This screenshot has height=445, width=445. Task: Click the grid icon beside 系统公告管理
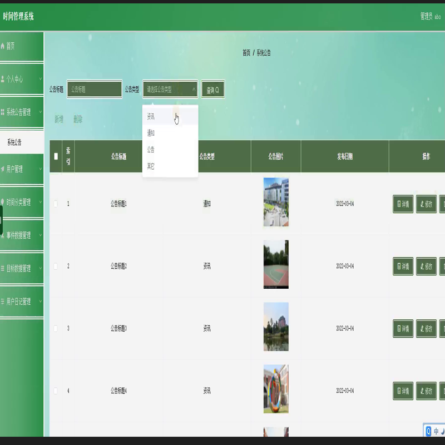coord(3,112)
